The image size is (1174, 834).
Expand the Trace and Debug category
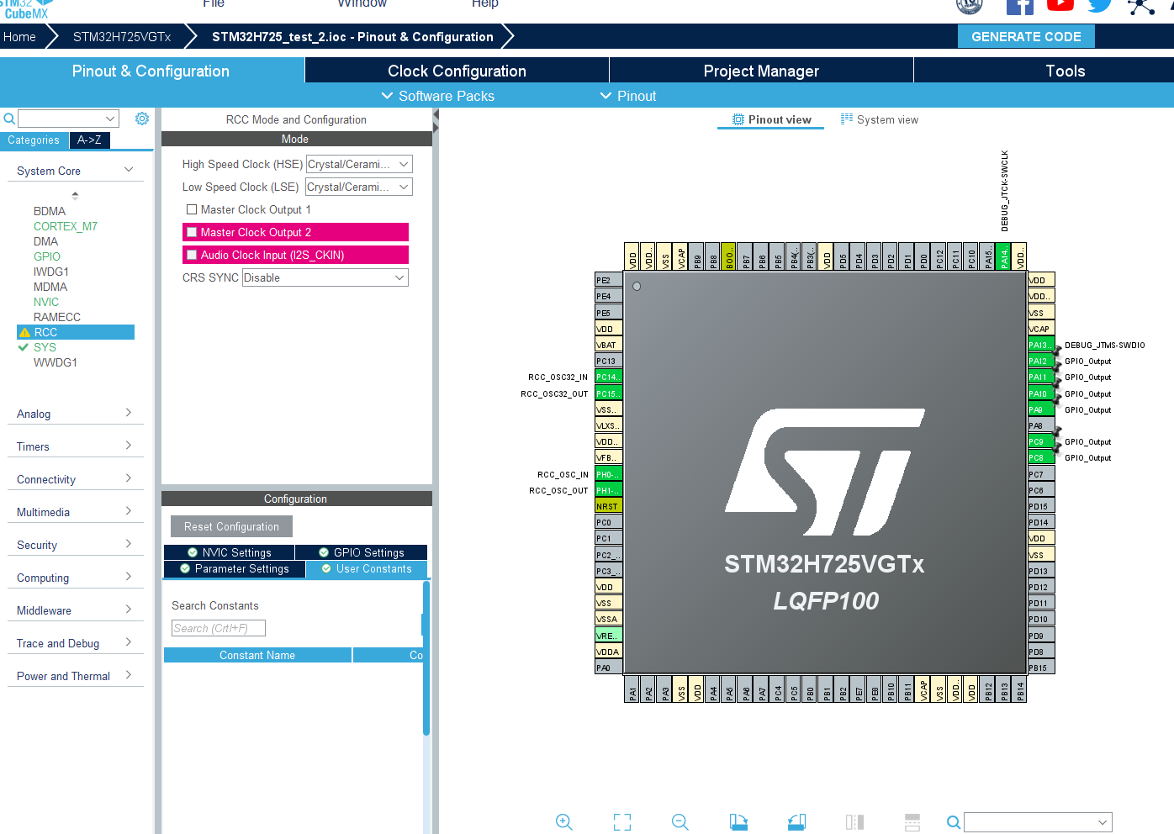point(76,643)
